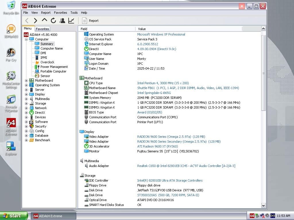
Task: Expand the Motherboard tree node
Action: click(x=26, y=80)
